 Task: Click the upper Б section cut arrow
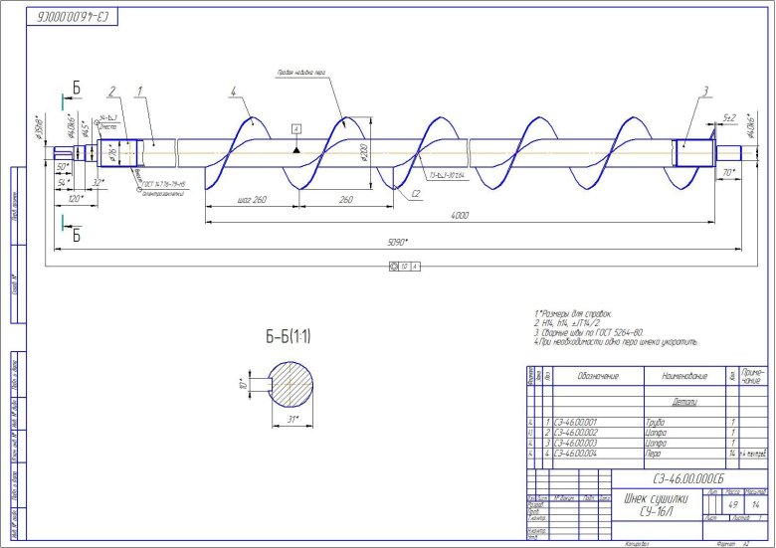pos(68,95)
